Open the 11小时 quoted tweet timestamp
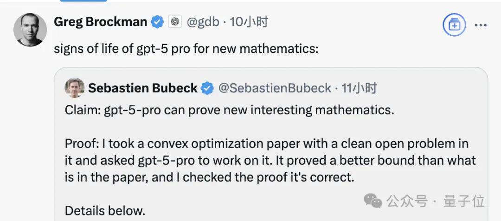 pos(359,88)
